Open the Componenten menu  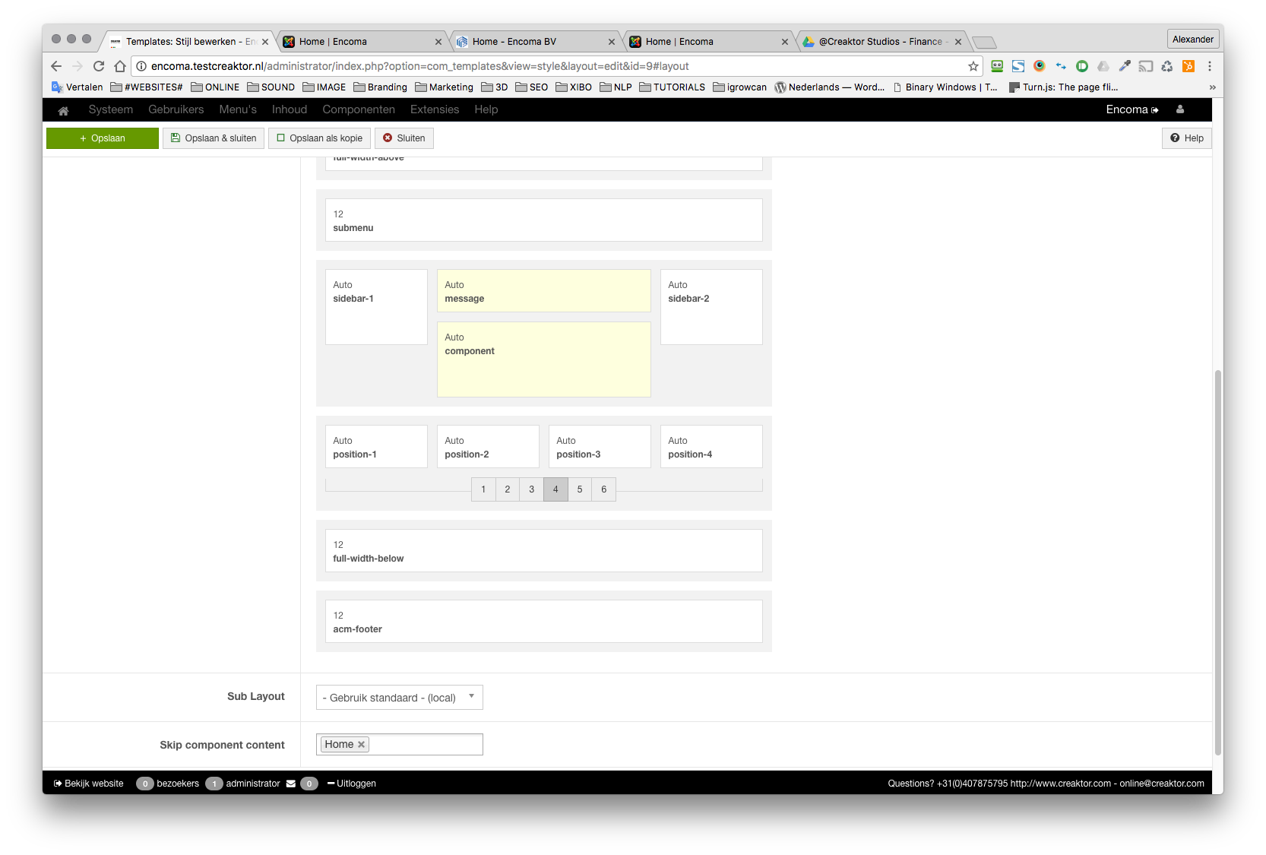[359, 109]
